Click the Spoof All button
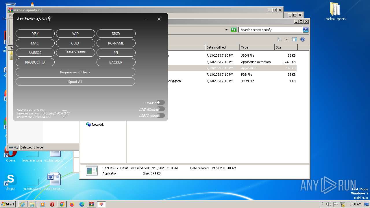The image size is (370, 208). pyautogui.click(x=75, y=81)
